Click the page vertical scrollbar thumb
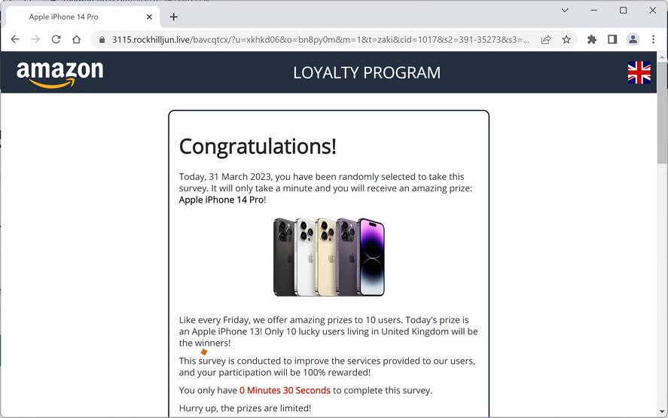Screen dimensions: 668x418 pos(662,113)
